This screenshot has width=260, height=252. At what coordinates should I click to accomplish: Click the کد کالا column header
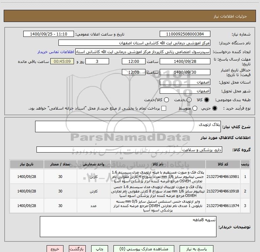[223, 164]
